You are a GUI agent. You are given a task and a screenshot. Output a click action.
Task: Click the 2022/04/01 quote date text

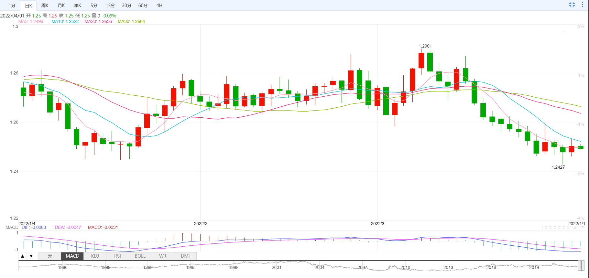coord(12,16)
